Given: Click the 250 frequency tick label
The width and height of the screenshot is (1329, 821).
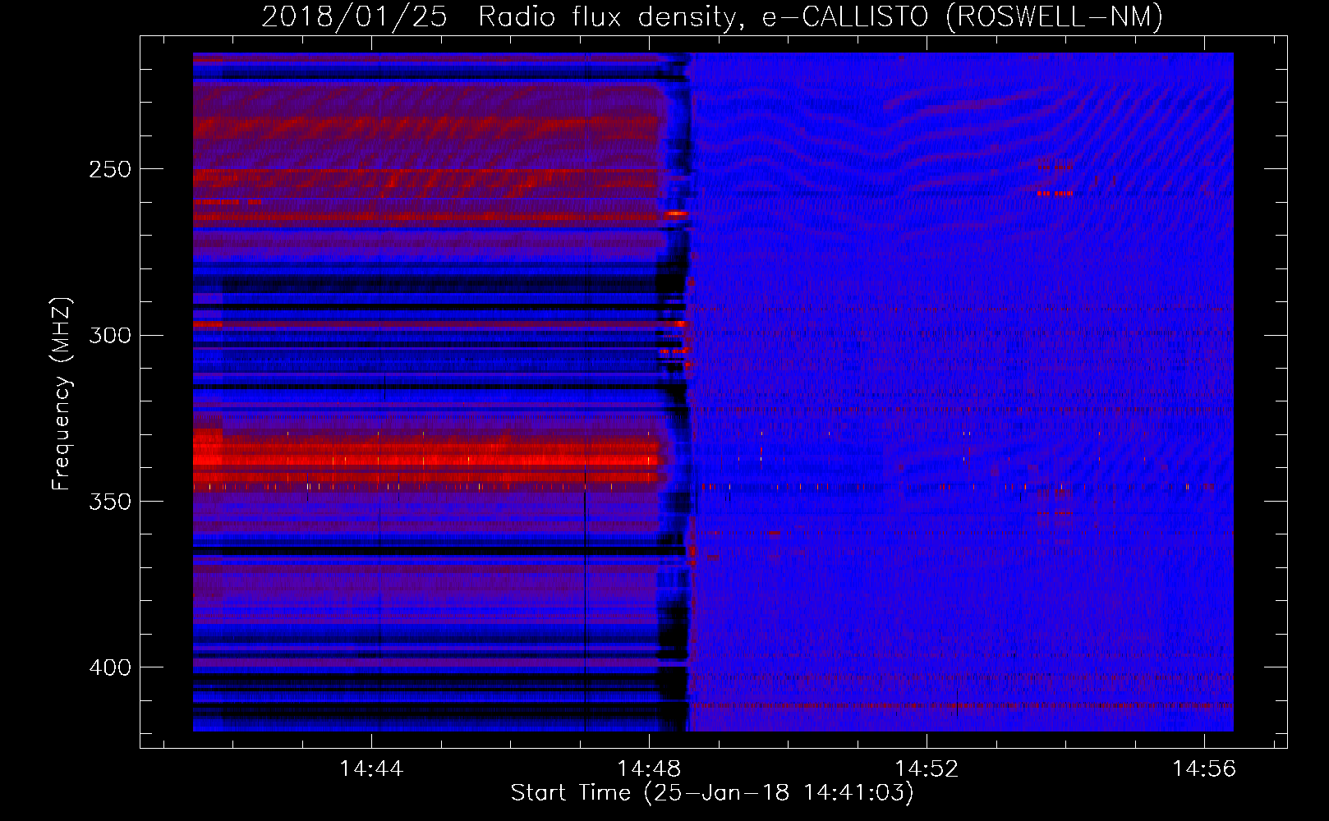Looking at the screenshot, I should pos(110,169).
